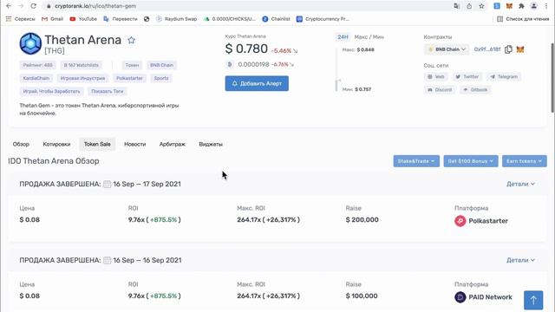Viewport: 555px width, 312px height.
Task: Open the Twitter social link
Action: [x=467, y=77]
